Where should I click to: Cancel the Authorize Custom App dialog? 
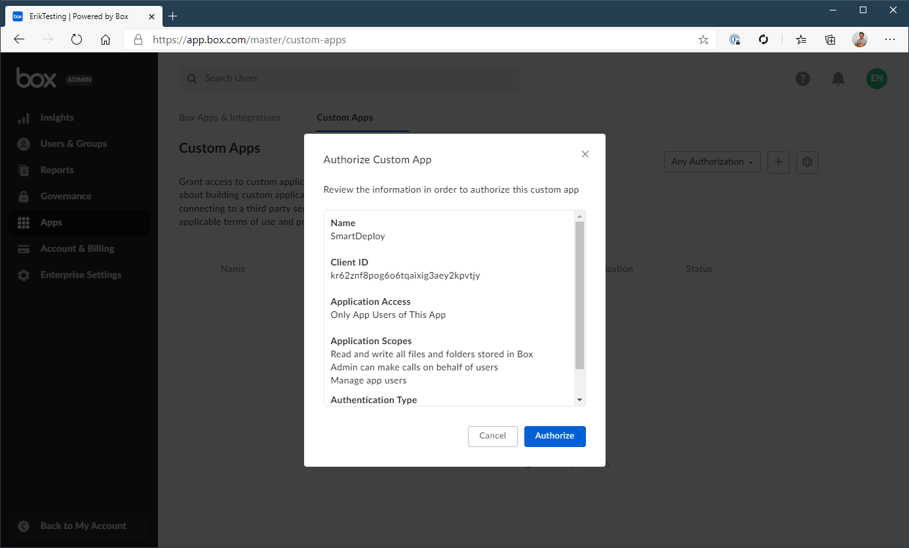pyautogui.click(x=493, y=436)
